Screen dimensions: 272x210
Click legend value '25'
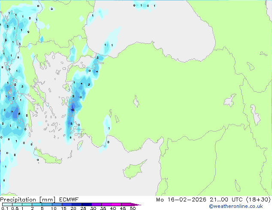(x=83, y=208)
